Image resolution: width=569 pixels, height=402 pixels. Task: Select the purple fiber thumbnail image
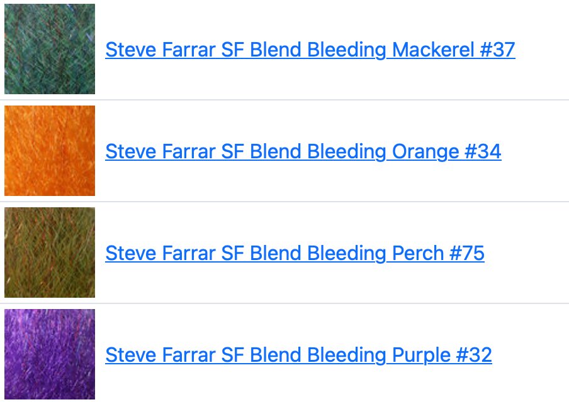point(50,354)
